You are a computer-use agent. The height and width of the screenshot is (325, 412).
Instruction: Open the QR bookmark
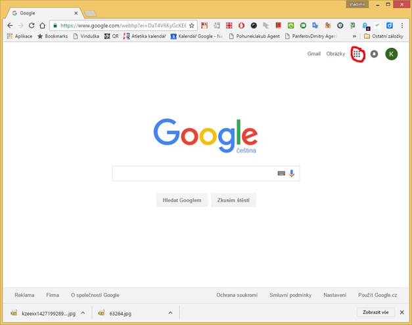112,36
